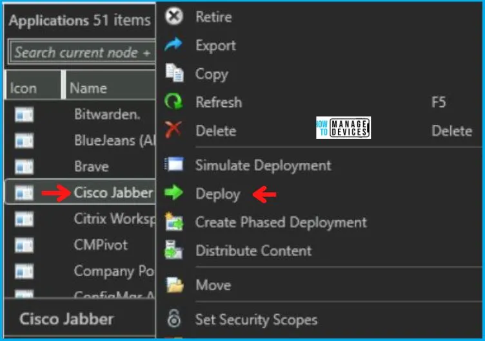Click the blue Export arrow icon
This screenshot has width=485, height=341.
pyautogui.click(x=173, y=44)
